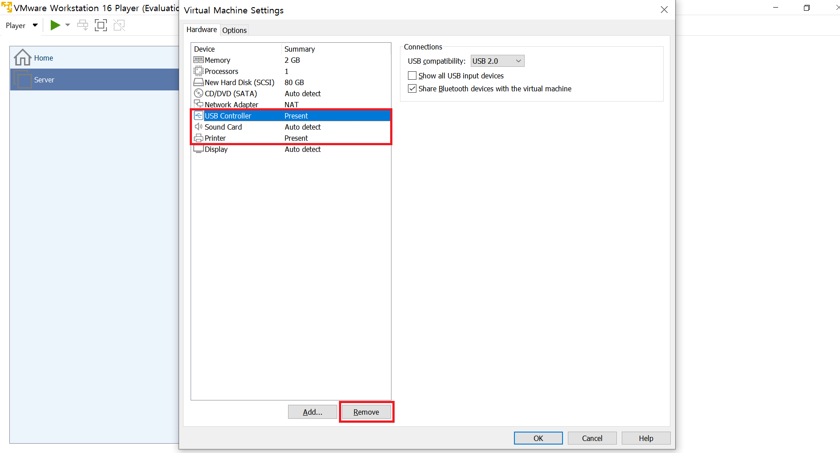Click the Cancel button

[592, 438]
